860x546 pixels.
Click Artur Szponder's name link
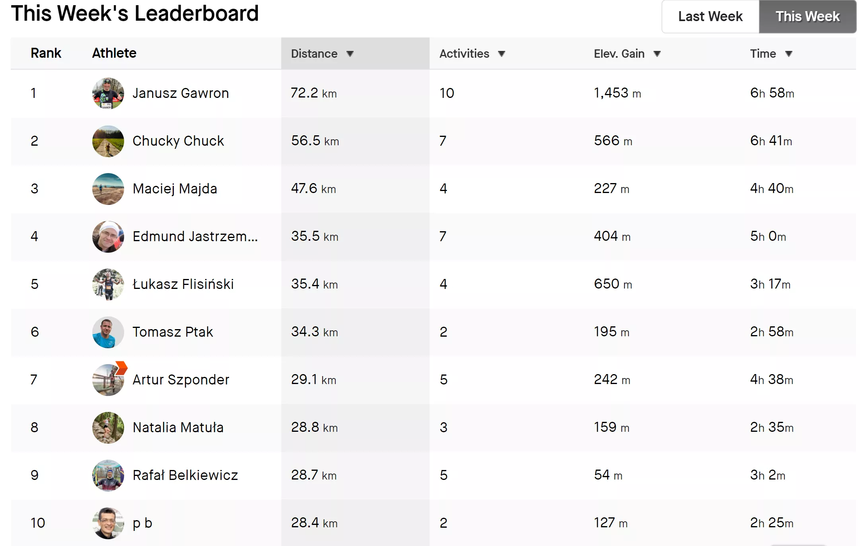click(181, 380)
